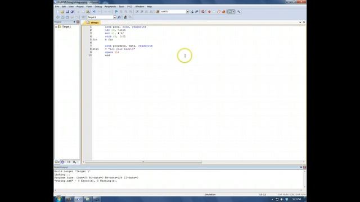Click the Paste toolbar icon
360x202 pixels.
(88, 12)
